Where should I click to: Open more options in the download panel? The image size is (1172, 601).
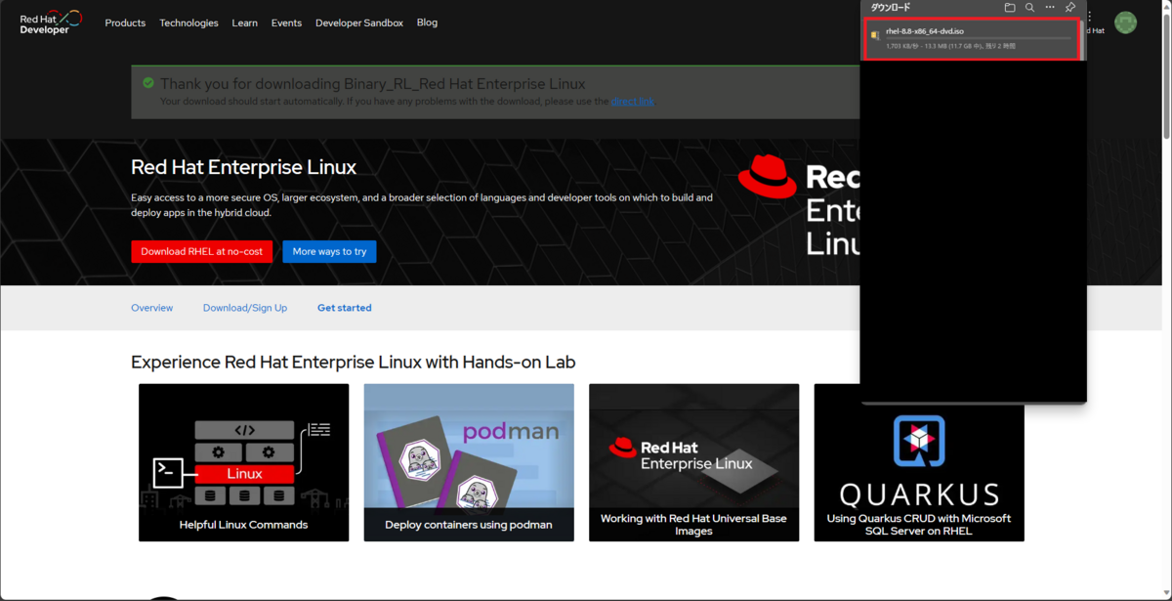(x=1050, y=8)
